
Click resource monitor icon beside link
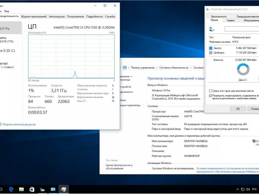coord(1,124)
